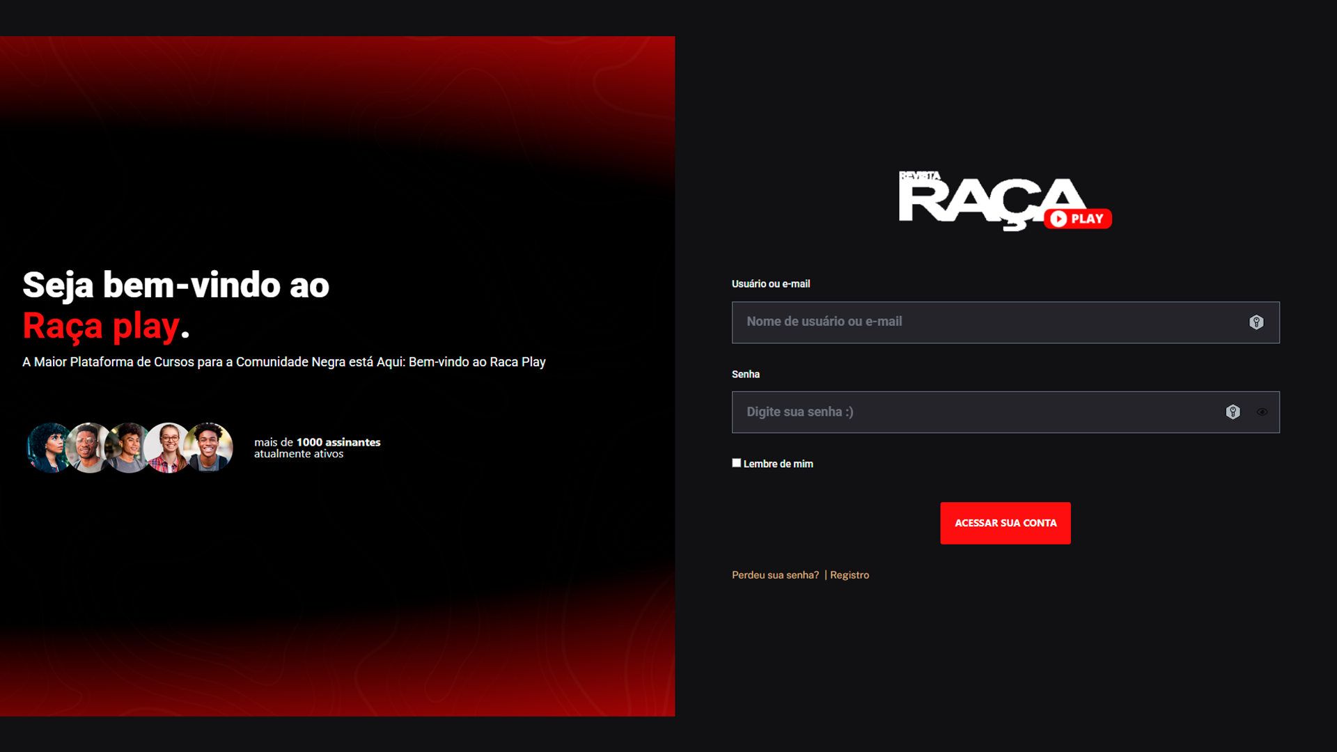Focus the Senha password input field
1337x752 pixels.
click(1006, 412)
